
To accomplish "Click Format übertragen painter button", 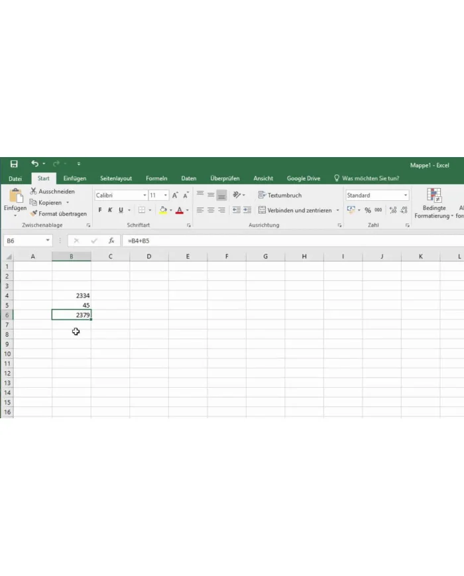I will point(58,213).
